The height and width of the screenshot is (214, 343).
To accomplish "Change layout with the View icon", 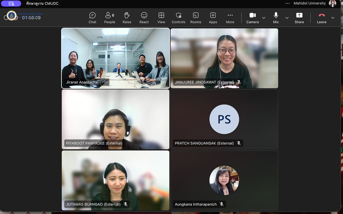I will pyautogui.click(x=161, y=18).
